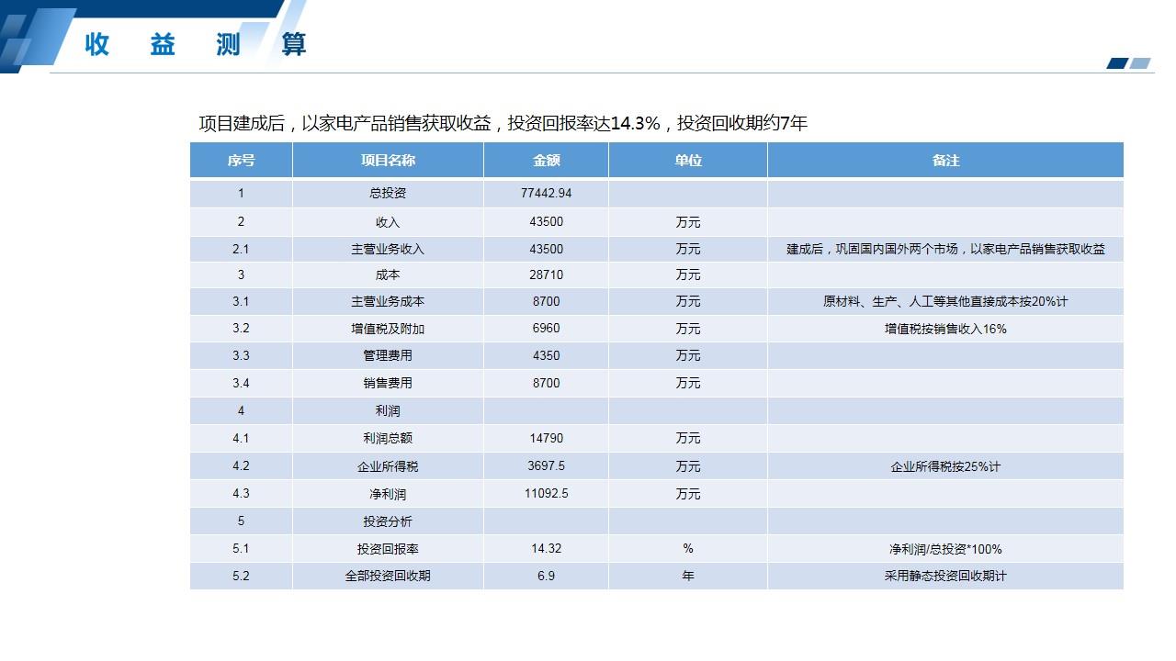This screenshot has width=1176, height=661.
Task: Click the 单位 column header
Action: (x=688, y=160)
